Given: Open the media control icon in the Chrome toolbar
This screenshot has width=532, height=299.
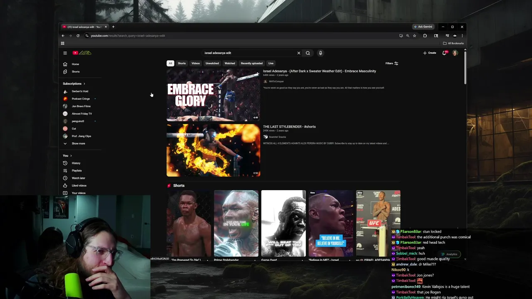Looking at the screenshot, I should coord(447,36).
